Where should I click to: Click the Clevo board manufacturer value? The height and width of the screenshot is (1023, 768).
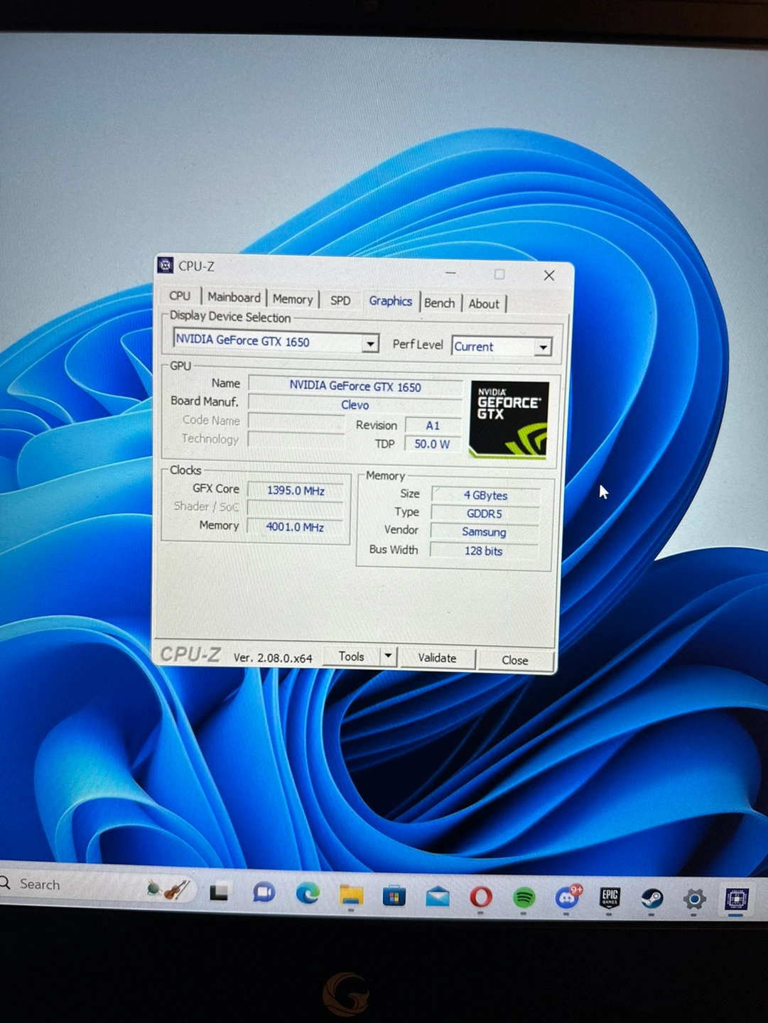pos(355,404)
